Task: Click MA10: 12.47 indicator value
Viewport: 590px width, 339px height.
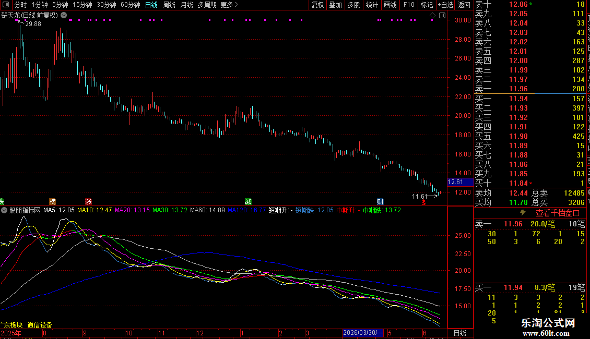Action: 95,211
